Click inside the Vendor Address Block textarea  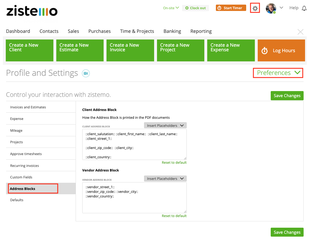[134, 198]
